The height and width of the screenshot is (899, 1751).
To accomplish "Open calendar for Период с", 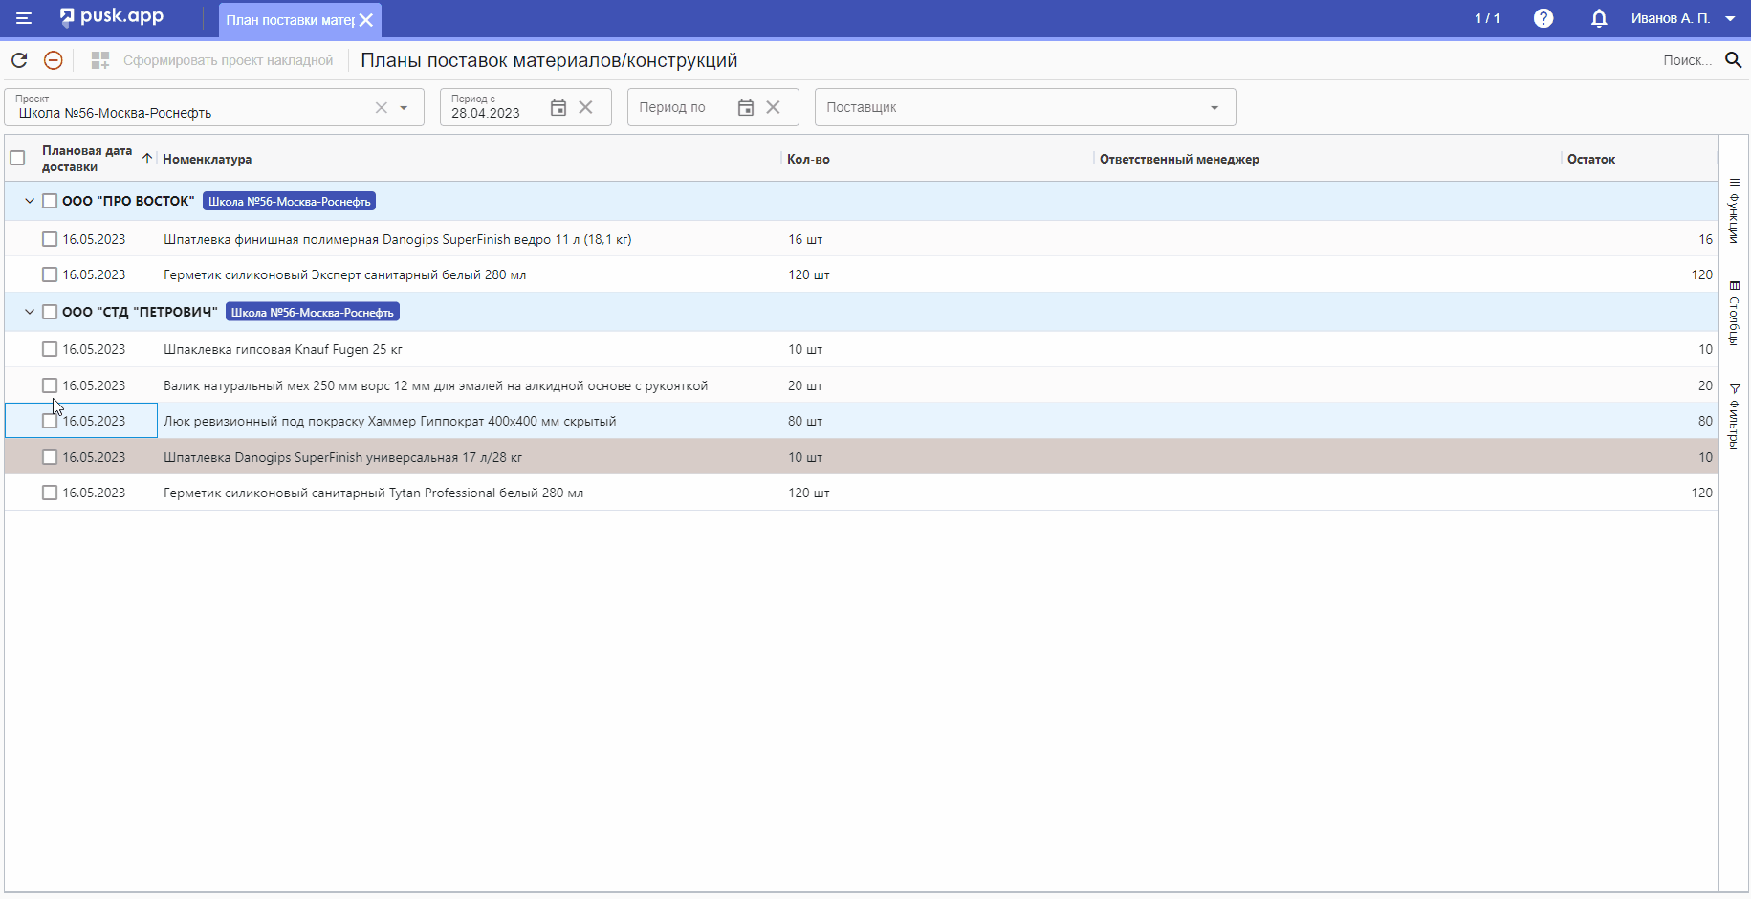I will click(558, 107).
